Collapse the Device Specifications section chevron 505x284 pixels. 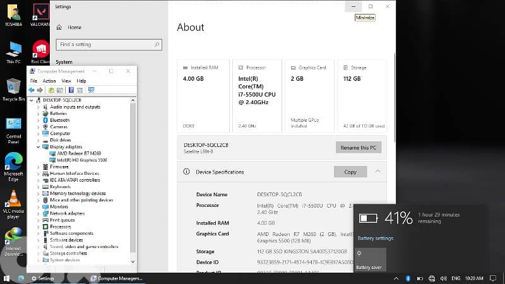coord(377,171)
